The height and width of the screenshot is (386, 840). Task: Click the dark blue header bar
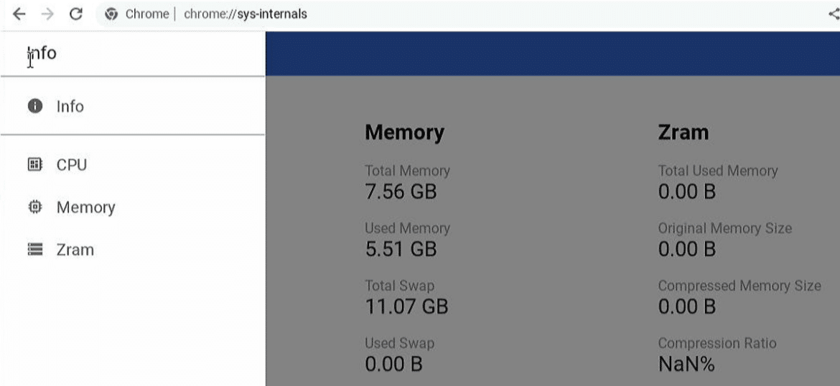coord(553,53)
